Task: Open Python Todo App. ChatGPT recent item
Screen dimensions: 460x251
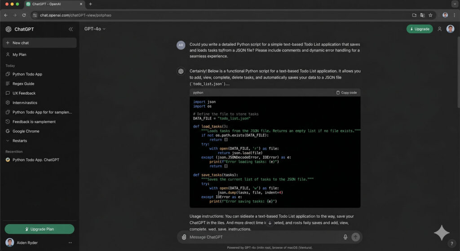Action: click(40, 160)
